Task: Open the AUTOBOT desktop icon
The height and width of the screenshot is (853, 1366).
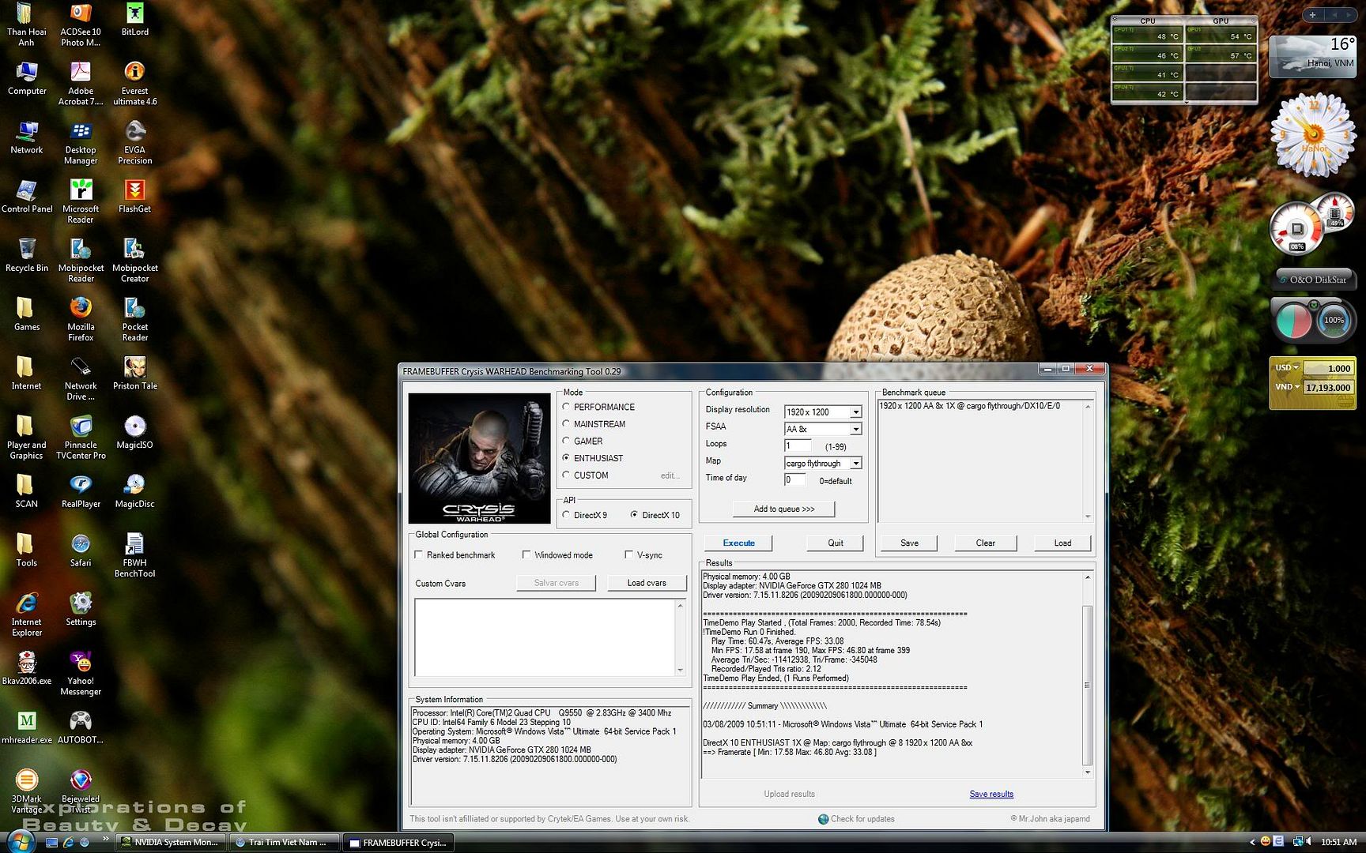Action: pyautogui.click(x=81, y=727)
